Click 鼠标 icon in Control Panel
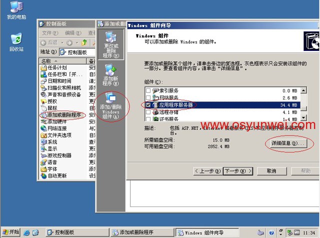The width and height of the screenshot is (320, 238). click(43, 108)
